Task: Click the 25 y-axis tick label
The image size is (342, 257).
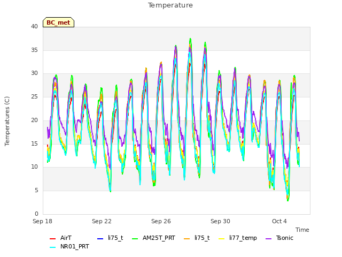Action: pyautogui.click(x=34, y=97)
